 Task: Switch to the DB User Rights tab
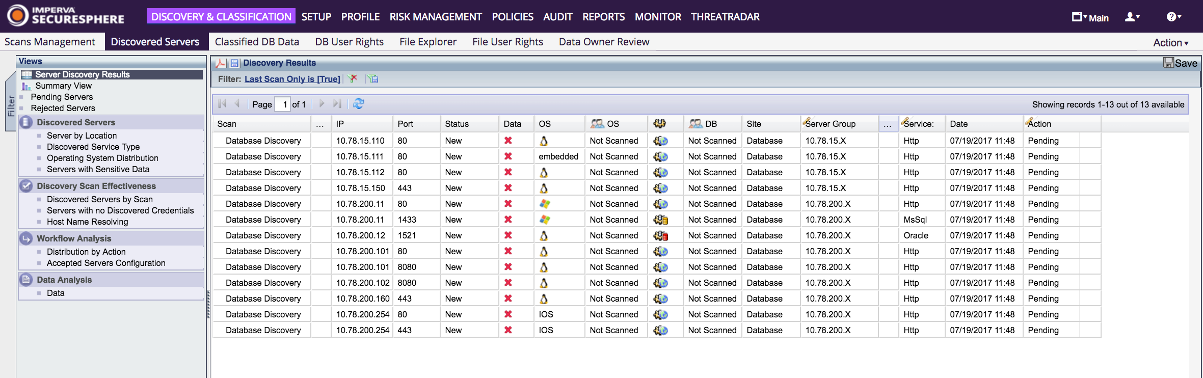[x=349, y=42]
